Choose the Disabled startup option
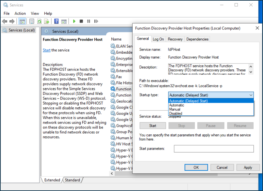The width and height of the screenshot is (263, 191). point(211,113)
